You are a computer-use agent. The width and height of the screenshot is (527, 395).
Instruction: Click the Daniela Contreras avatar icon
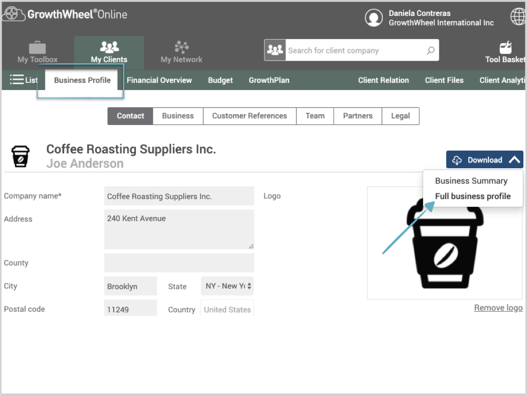point(374,17)
